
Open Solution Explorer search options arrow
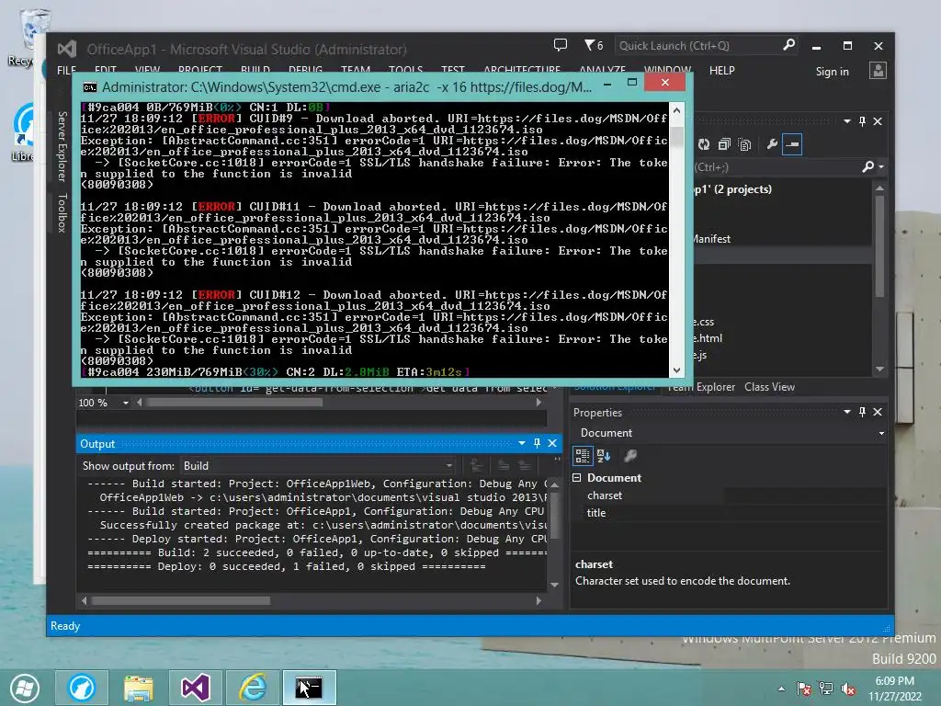coord(881,167)
